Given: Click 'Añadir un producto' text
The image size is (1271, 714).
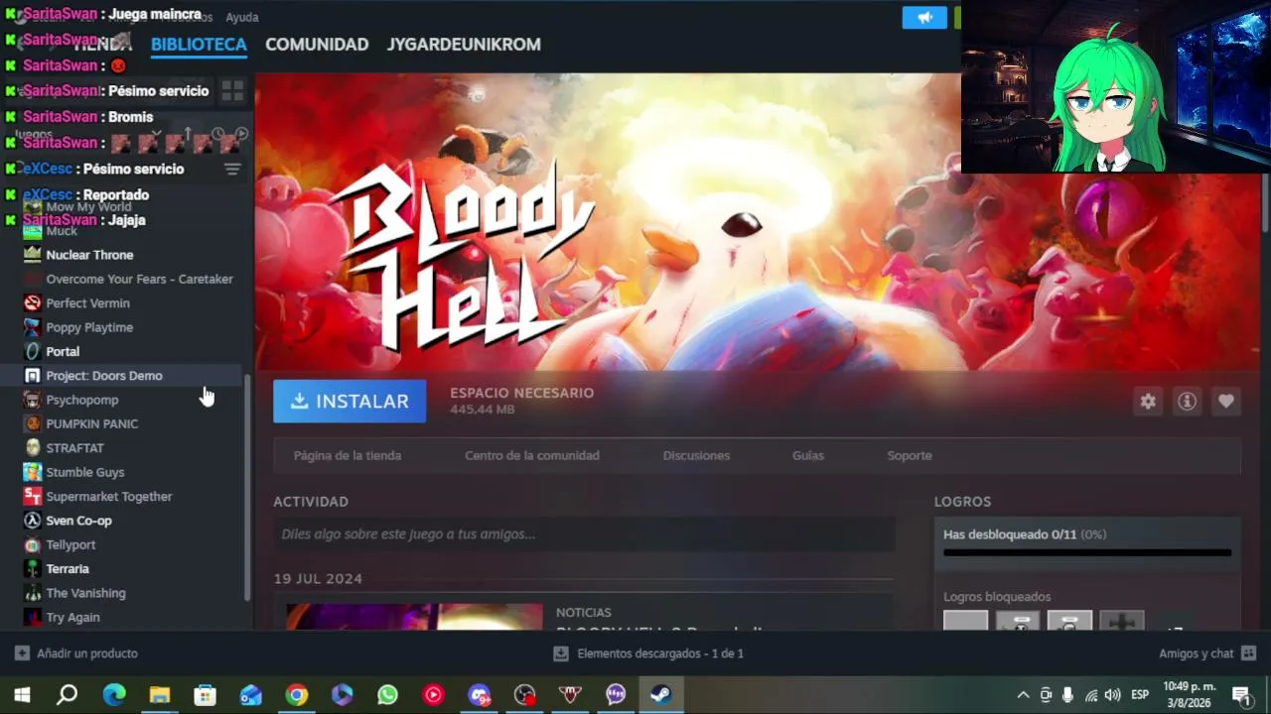Looking at the screenshot, I should [x=87, y=654].
